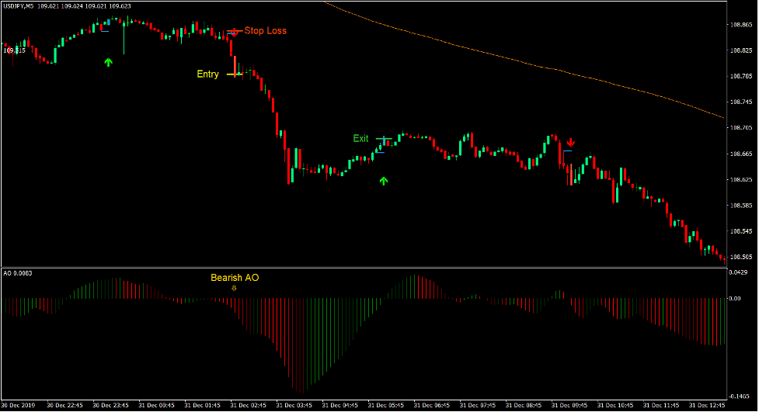The width and height of the screenshot is (759, 412).
Task: Click the 109.515 price label at left
Action: [14, 50]
